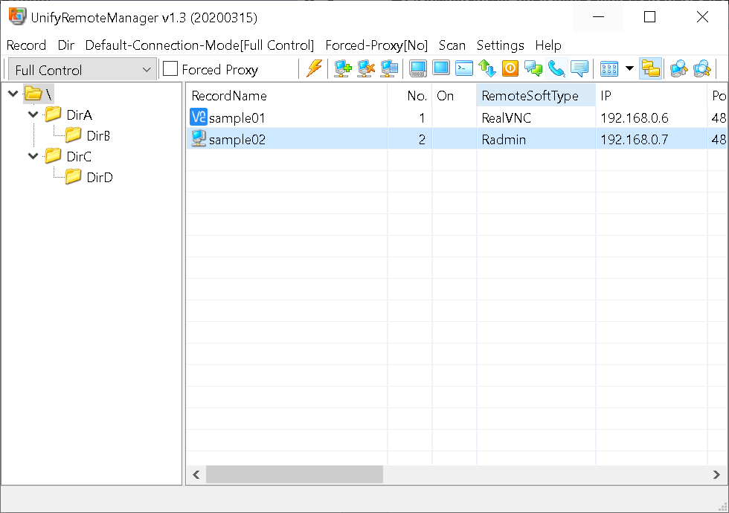Click the On column header

coord(455,96)
